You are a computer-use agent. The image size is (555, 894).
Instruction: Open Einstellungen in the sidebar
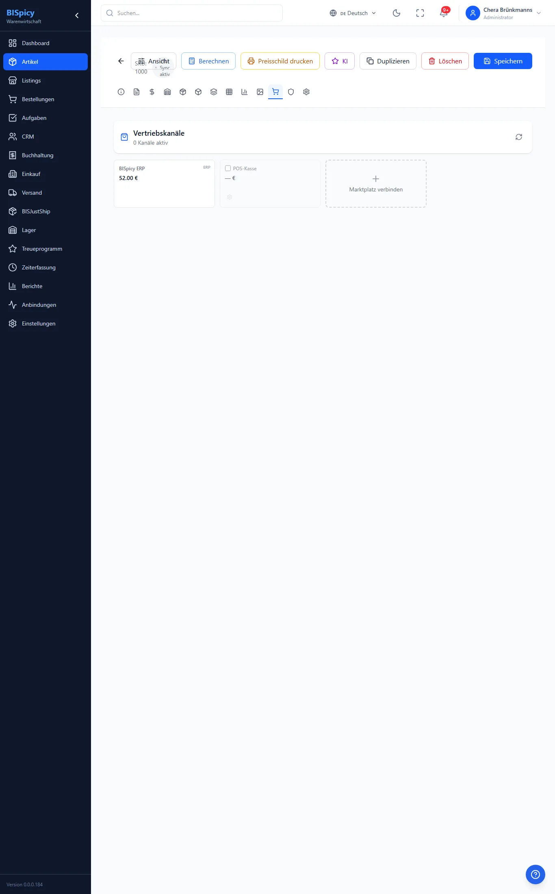pyautogui.click(x=46, y=323)
